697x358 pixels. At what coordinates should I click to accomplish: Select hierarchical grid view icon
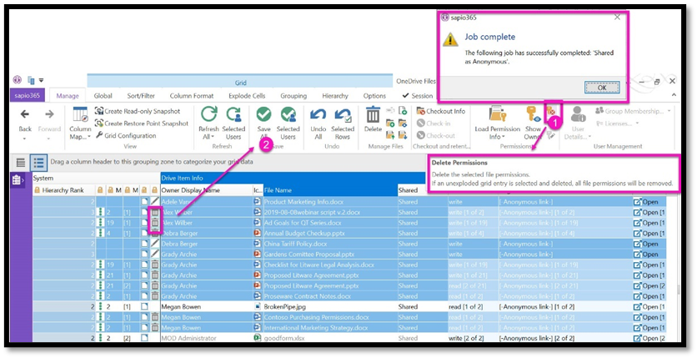(x=38, y=163)
